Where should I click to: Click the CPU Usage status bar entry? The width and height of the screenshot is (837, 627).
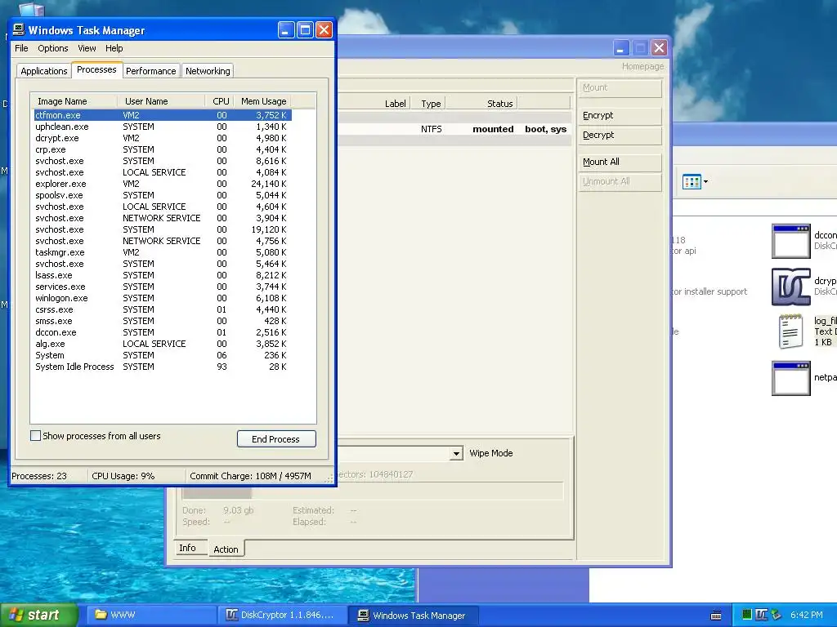coord(137,476)
